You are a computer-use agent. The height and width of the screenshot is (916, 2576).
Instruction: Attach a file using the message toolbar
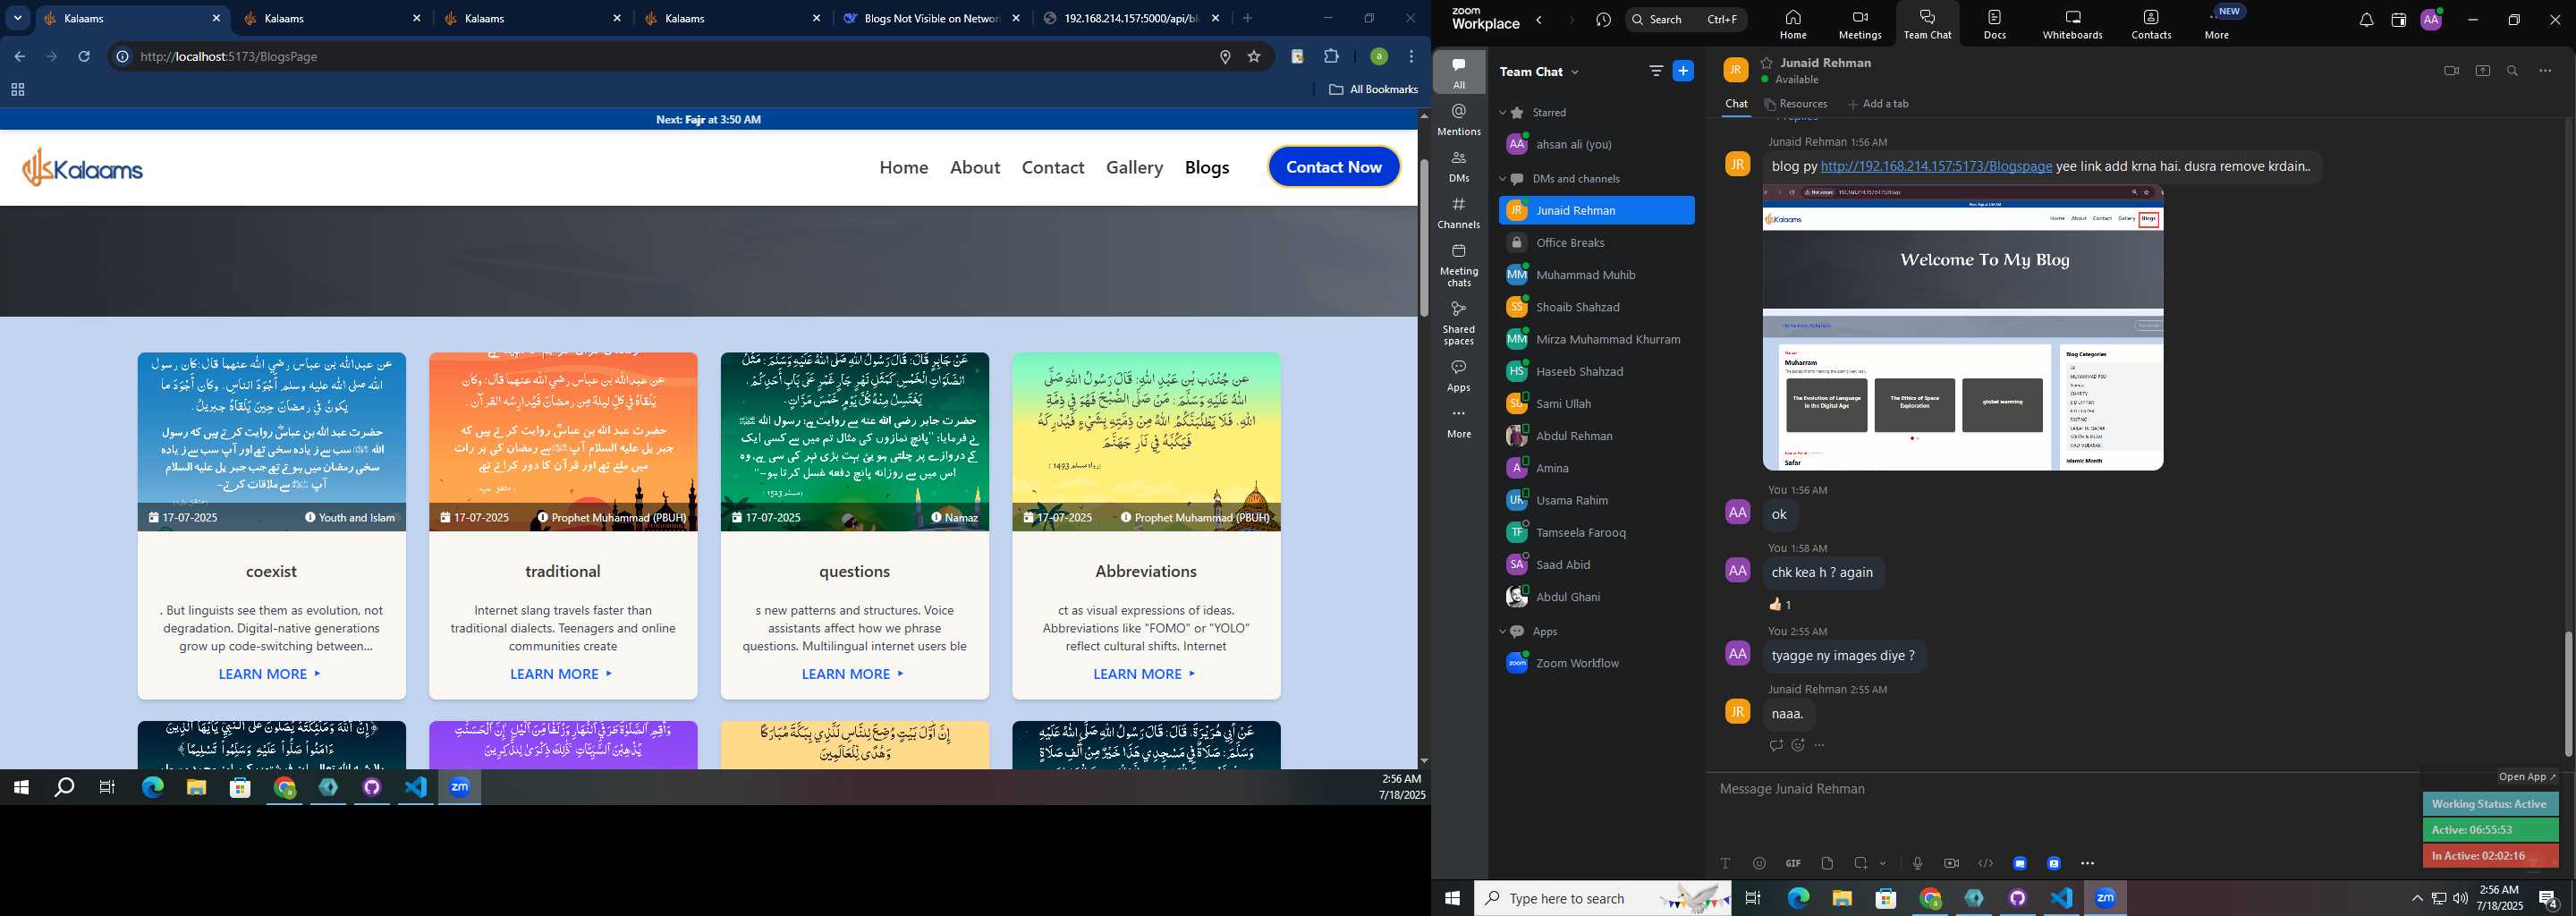1827,863
